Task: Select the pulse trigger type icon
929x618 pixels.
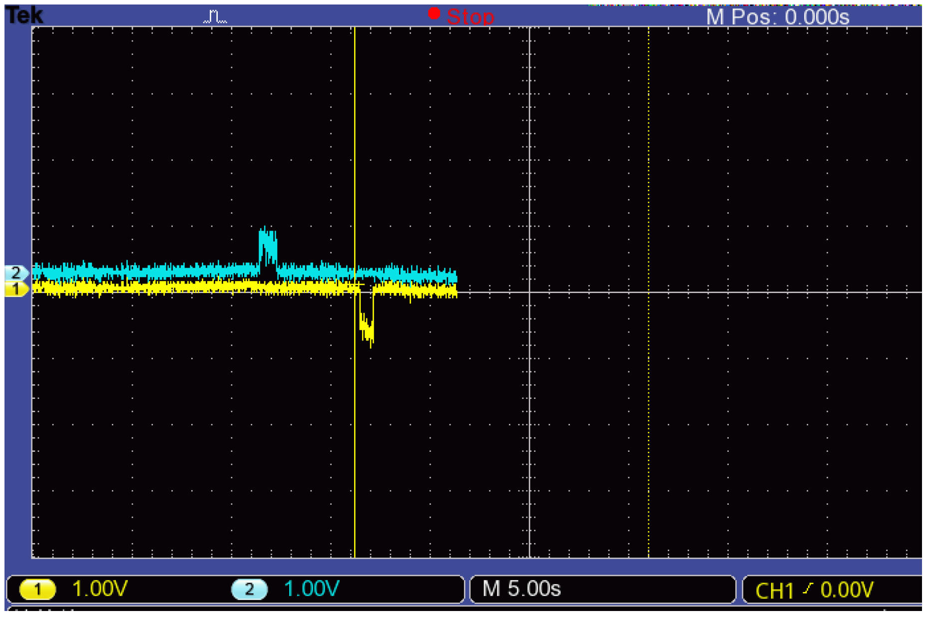Action: [x=214, y=15]
